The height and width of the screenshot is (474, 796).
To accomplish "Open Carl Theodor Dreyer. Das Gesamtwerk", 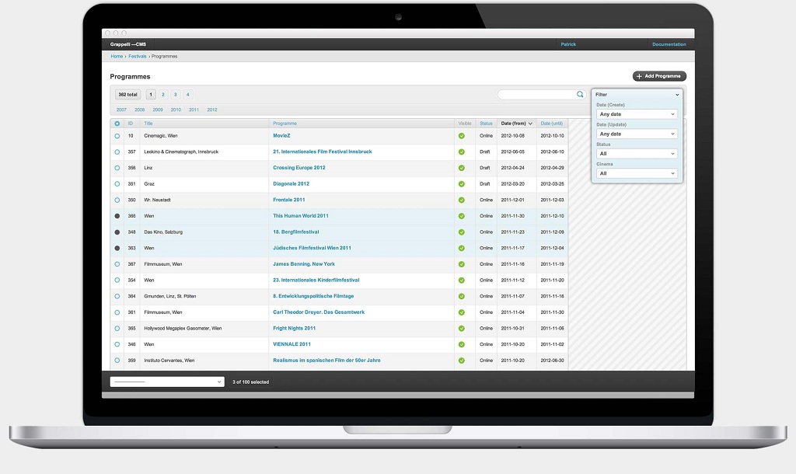I will click(x=319, y=312).
